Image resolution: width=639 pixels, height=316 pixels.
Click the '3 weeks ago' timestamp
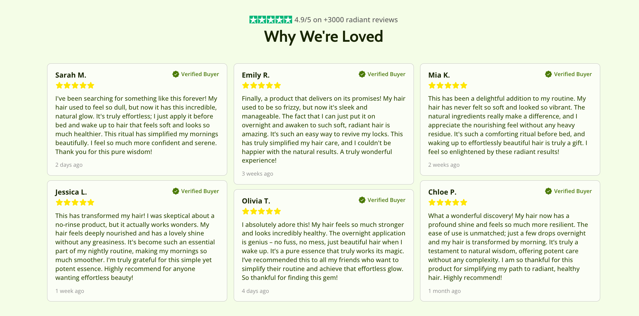pyautogui.click(x=257, y=174)
